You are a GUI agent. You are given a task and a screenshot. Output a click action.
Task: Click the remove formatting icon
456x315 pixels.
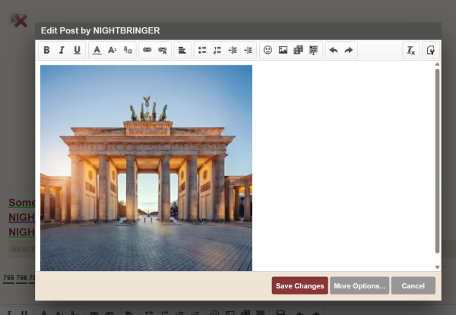[411, 50]
